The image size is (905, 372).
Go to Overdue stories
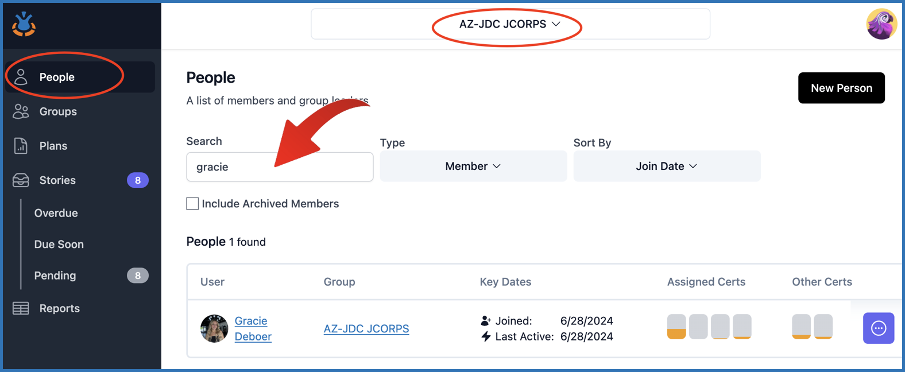pyautogui.click(x=56, y=213)
